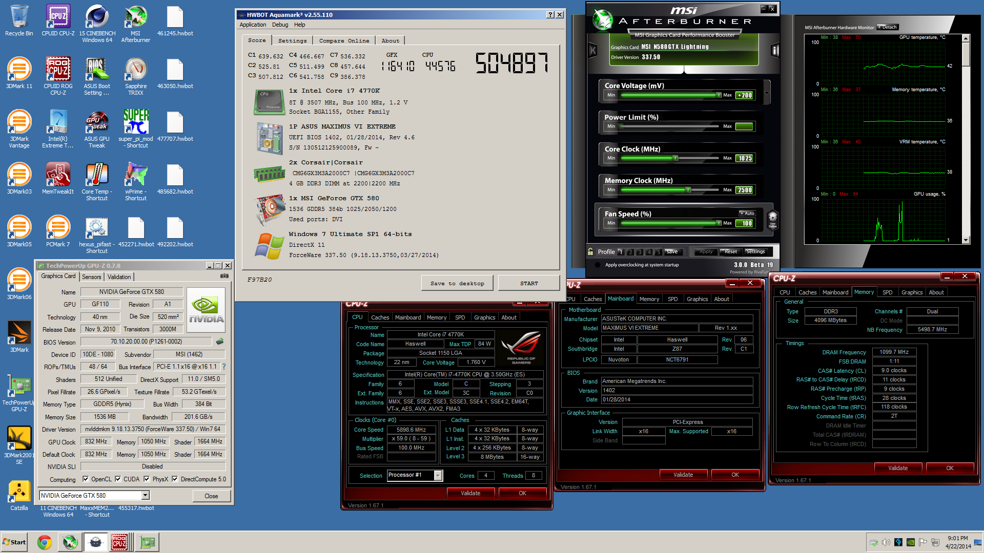Viewport: 984px width, 553px height.
Task: Open PCMark 7 desktop icon
Action: pos(58,231)
